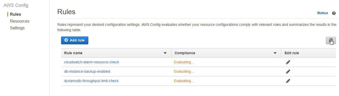This screenshot has width=339, height=96.
Task: Go to Resources in the sidebar
Action: [x=20, y=21]
